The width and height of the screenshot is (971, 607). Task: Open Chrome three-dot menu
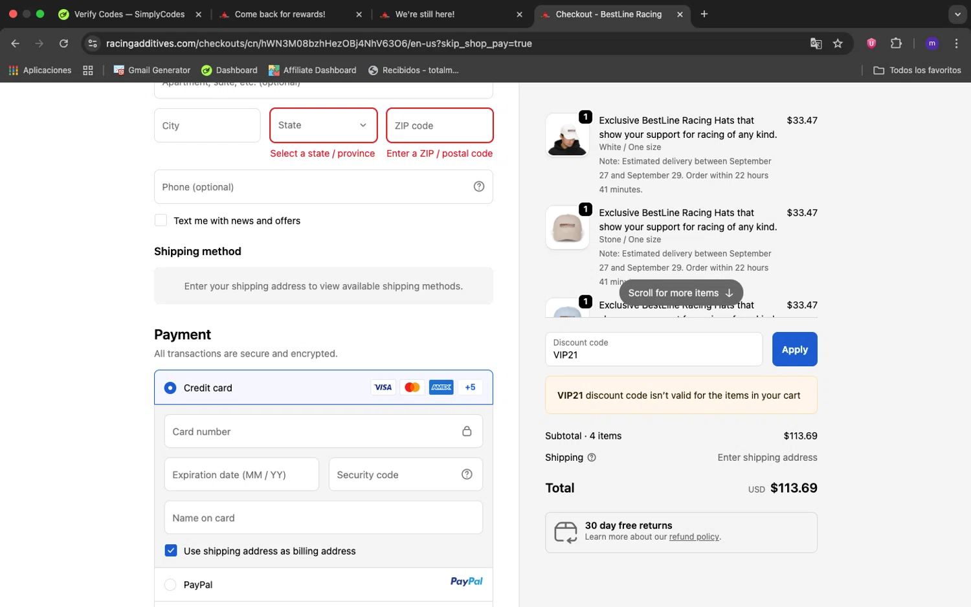pyautogui.click(x=956, y=43)
